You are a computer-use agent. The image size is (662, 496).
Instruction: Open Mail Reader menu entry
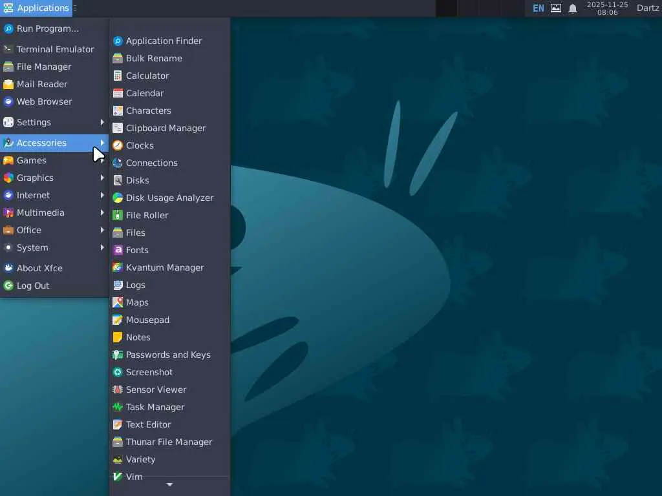pyautogui.click(x=54, y=85)
